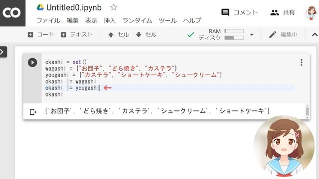Image resolution: width=319 pixels, height=179 pixels.
Task: Click the RAM usage bar
Action: coord(234,31)
